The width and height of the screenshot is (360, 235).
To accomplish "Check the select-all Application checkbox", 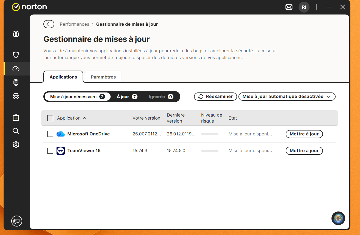I will pyautogui.click(x=50, y=118).
